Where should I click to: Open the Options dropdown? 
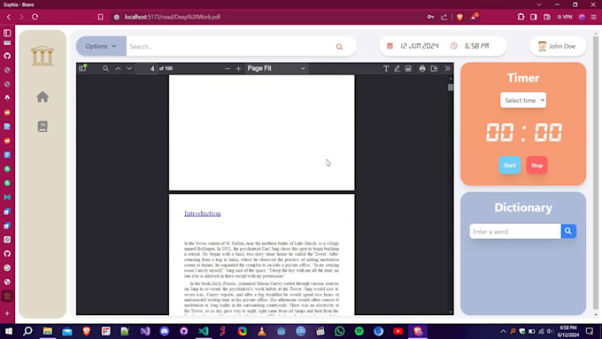click(x=101, y=46)
